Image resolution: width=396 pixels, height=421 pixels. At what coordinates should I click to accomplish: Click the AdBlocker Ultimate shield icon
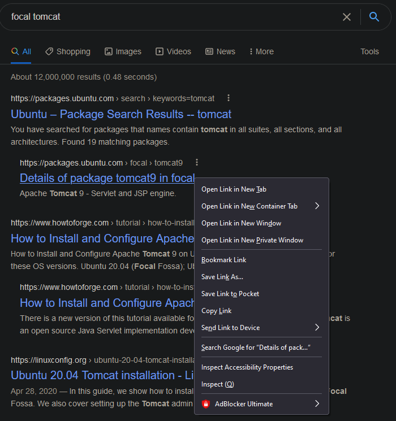click(206, 404)
